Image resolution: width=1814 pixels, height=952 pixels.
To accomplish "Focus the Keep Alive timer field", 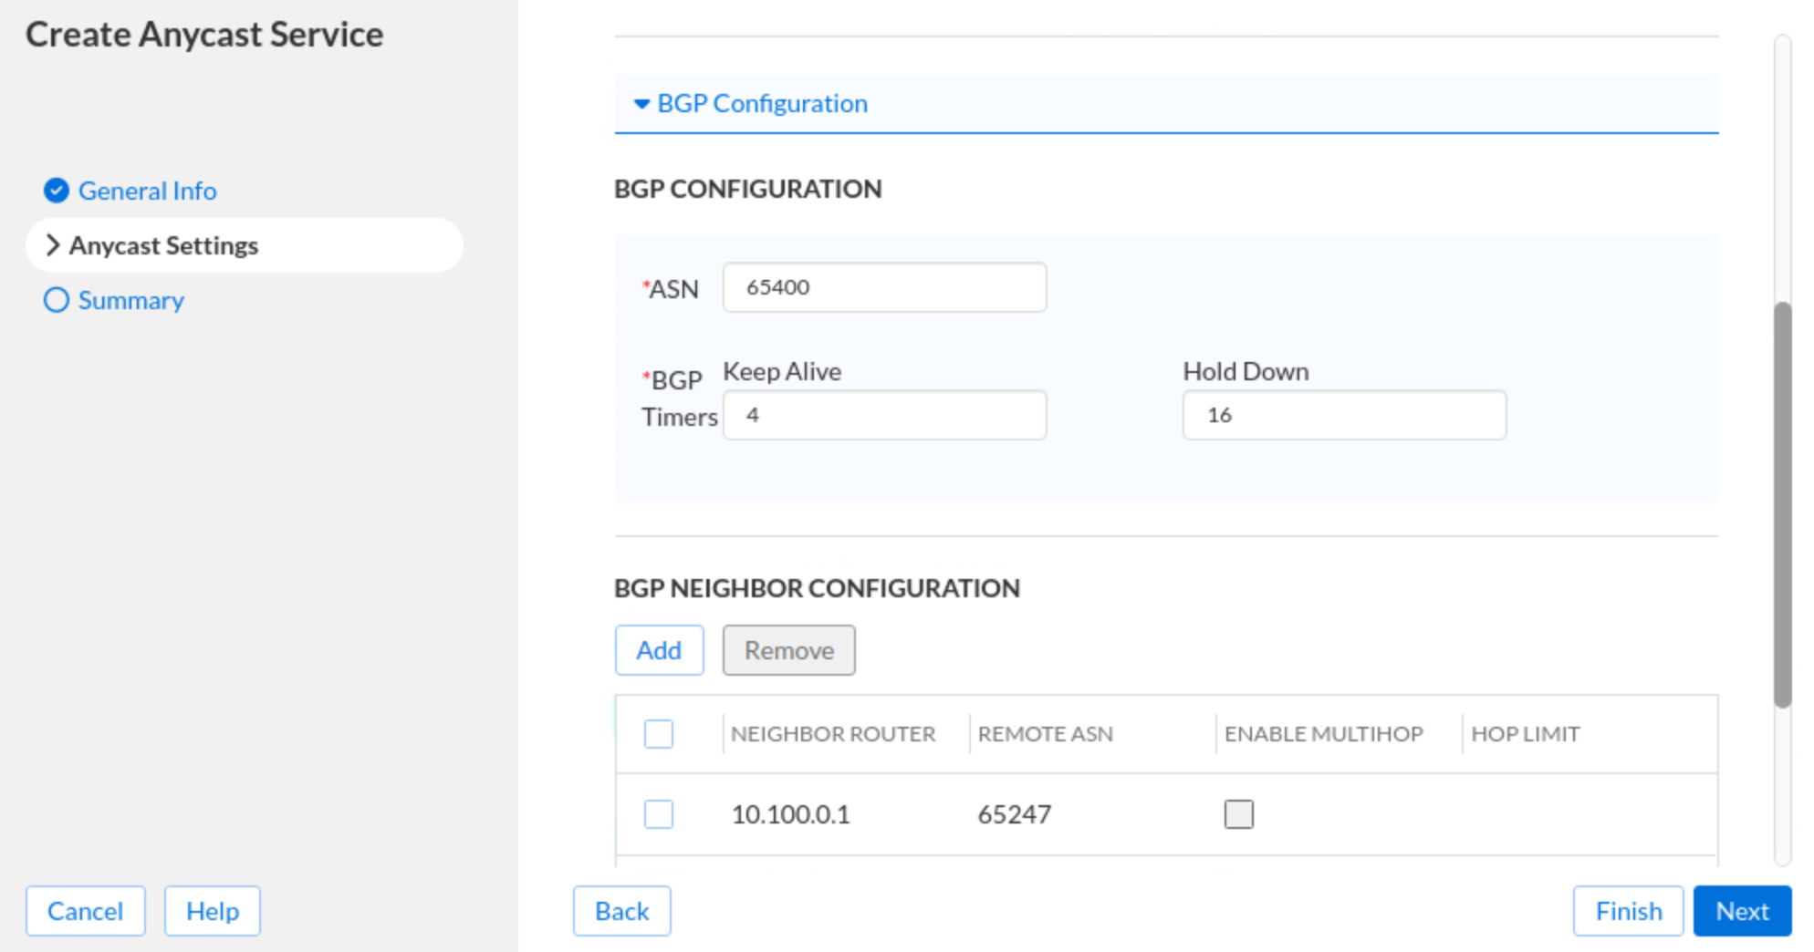I will (883, 415).
